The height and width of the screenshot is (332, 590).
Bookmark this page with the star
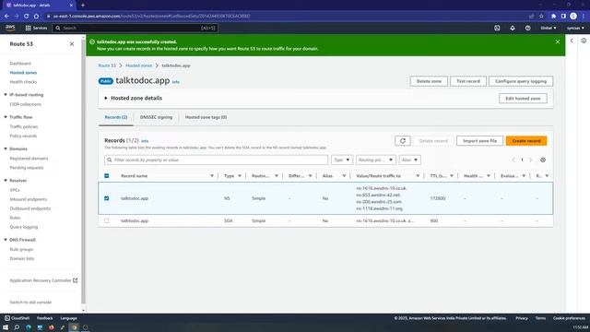click(x=541, y=17)
